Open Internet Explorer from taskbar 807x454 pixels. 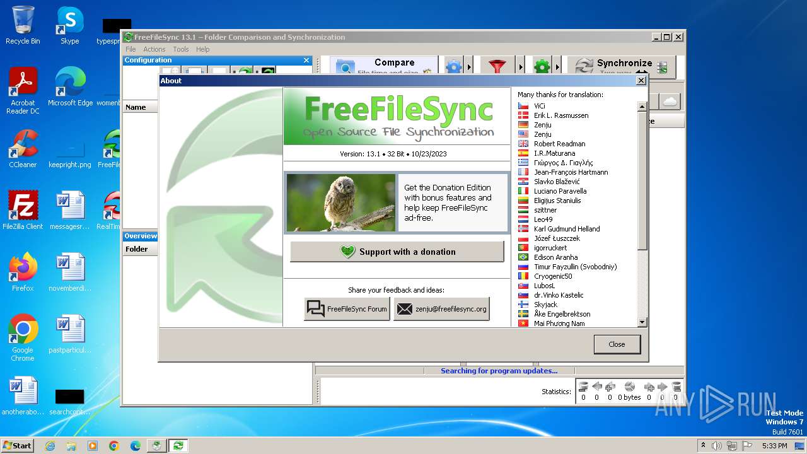tap(50, 446)
